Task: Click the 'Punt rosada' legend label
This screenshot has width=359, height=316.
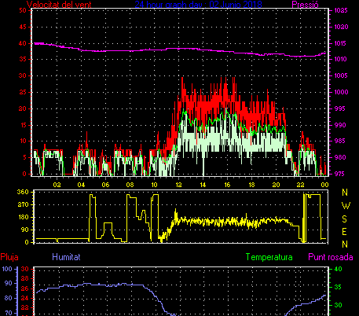Action: (331, 257)
